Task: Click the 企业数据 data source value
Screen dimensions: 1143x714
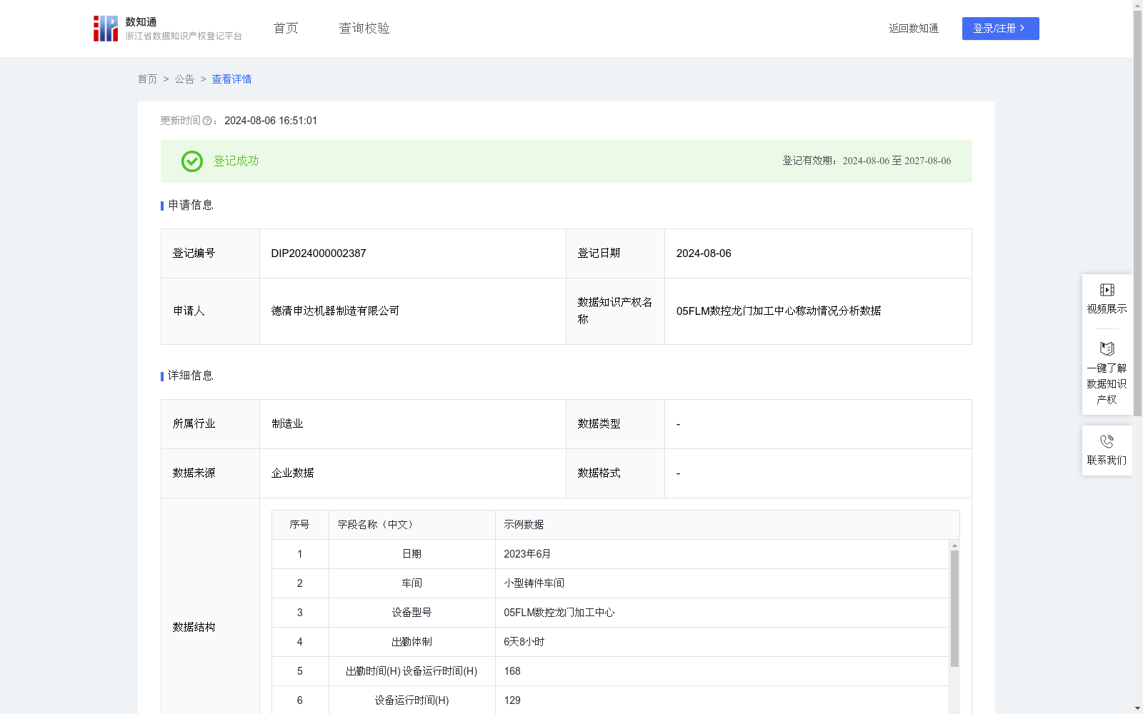Action: click(293, 473)
